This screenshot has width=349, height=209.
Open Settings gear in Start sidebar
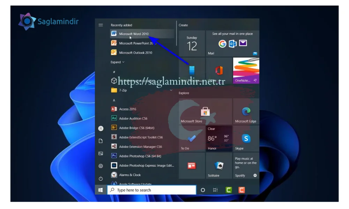(101, 166)
